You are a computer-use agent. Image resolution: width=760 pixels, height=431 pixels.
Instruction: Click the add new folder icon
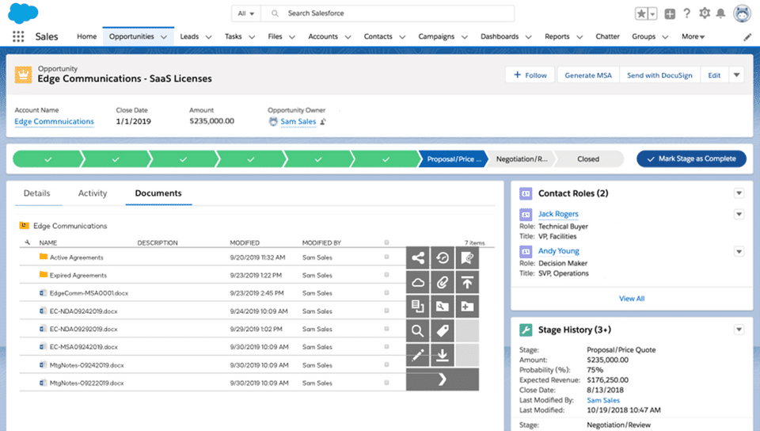(x=467, y=307)
